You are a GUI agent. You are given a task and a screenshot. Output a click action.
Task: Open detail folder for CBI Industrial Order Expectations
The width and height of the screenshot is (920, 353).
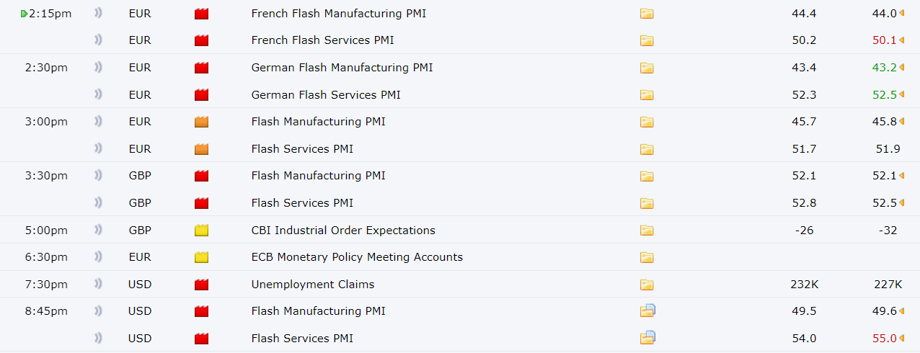point(647,231)
